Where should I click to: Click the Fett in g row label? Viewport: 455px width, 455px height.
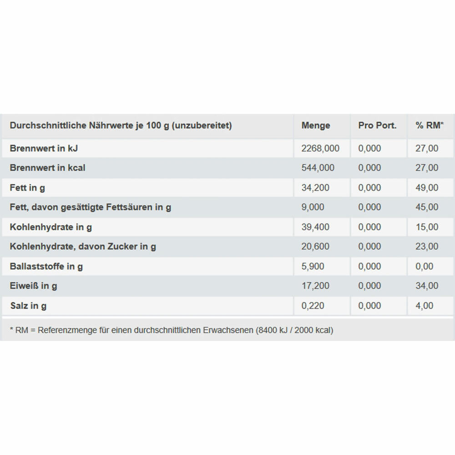(27, 188)
